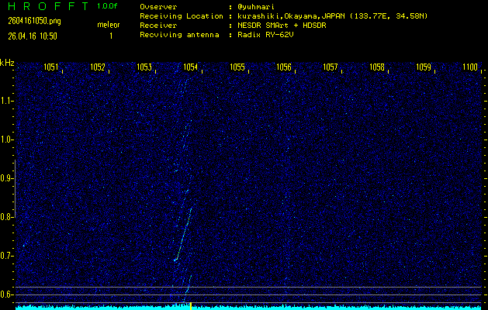This screenshot has width=488, height=310.
Task: Jump to the 1056 time marker
Action: (x=284, y=67)
